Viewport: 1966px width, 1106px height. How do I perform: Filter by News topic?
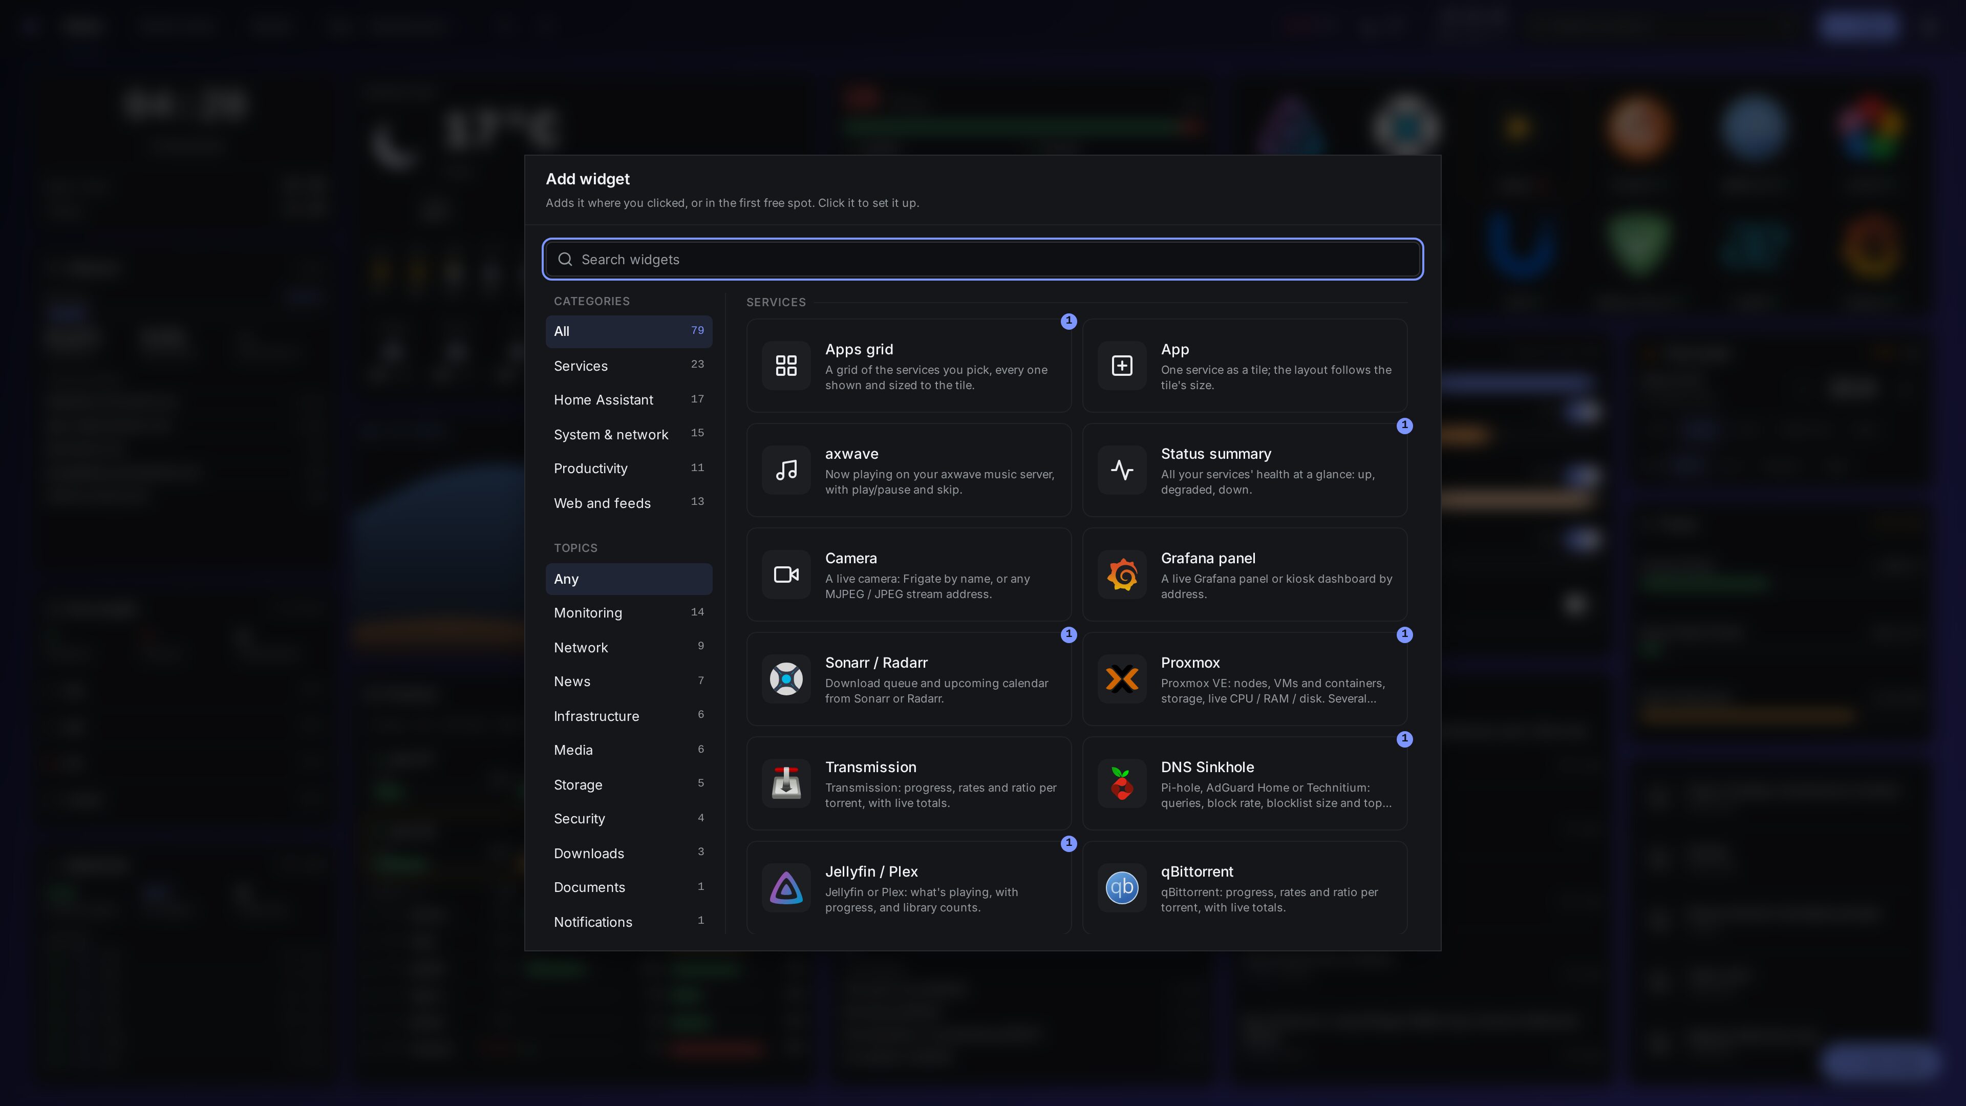[629, 682]
